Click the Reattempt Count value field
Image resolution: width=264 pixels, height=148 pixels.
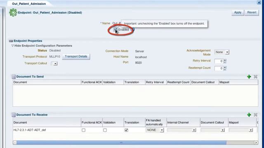(219, 68)
